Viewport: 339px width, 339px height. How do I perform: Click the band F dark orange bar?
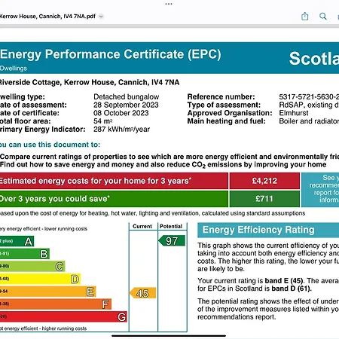[56, 304]
